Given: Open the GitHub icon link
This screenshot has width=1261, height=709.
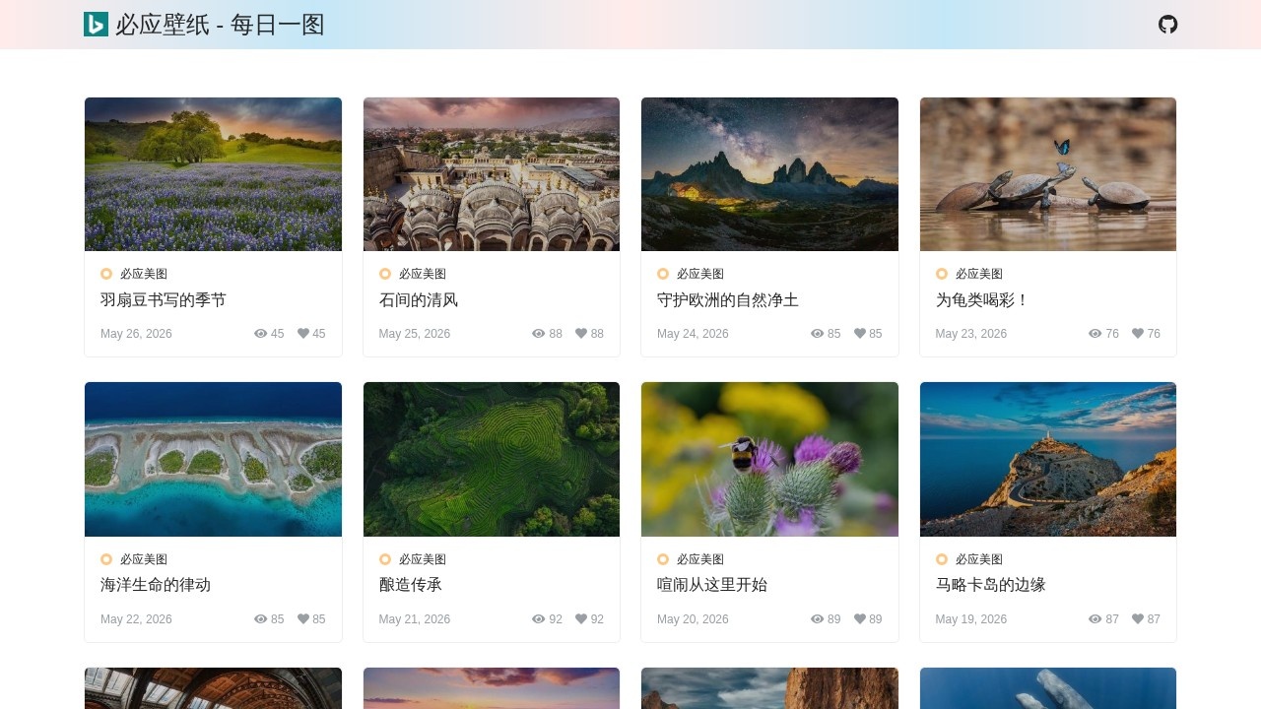Looking at the screenshot, I should coord(1167,25).
